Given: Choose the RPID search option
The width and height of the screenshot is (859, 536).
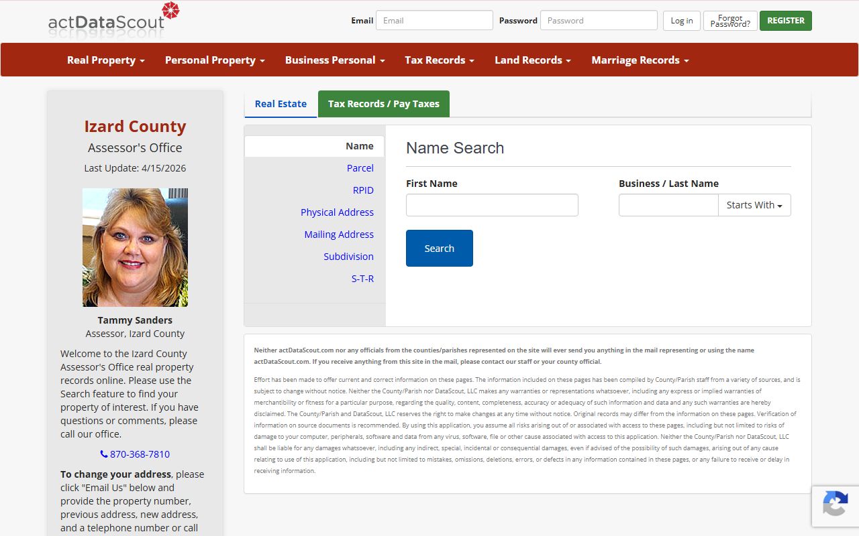Looking at the screenshot, I should 363,190.
